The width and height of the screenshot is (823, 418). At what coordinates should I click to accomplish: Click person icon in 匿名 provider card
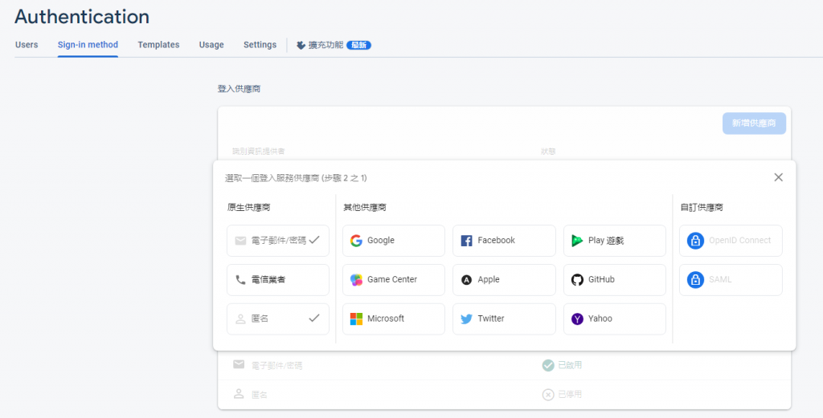coord(240,319)
